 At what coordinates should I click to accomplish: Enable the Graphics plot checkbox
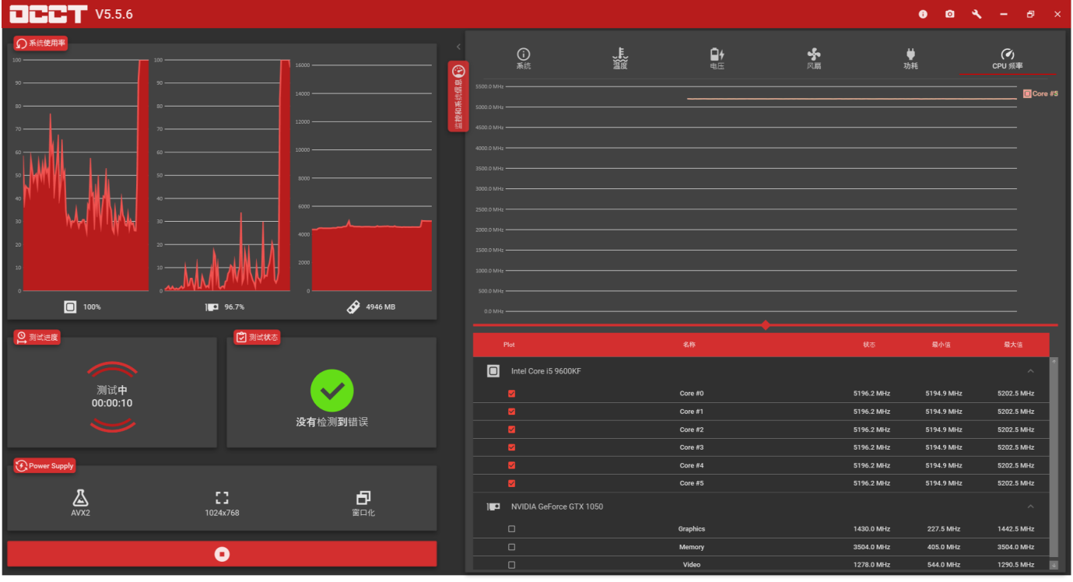(511, 529)
